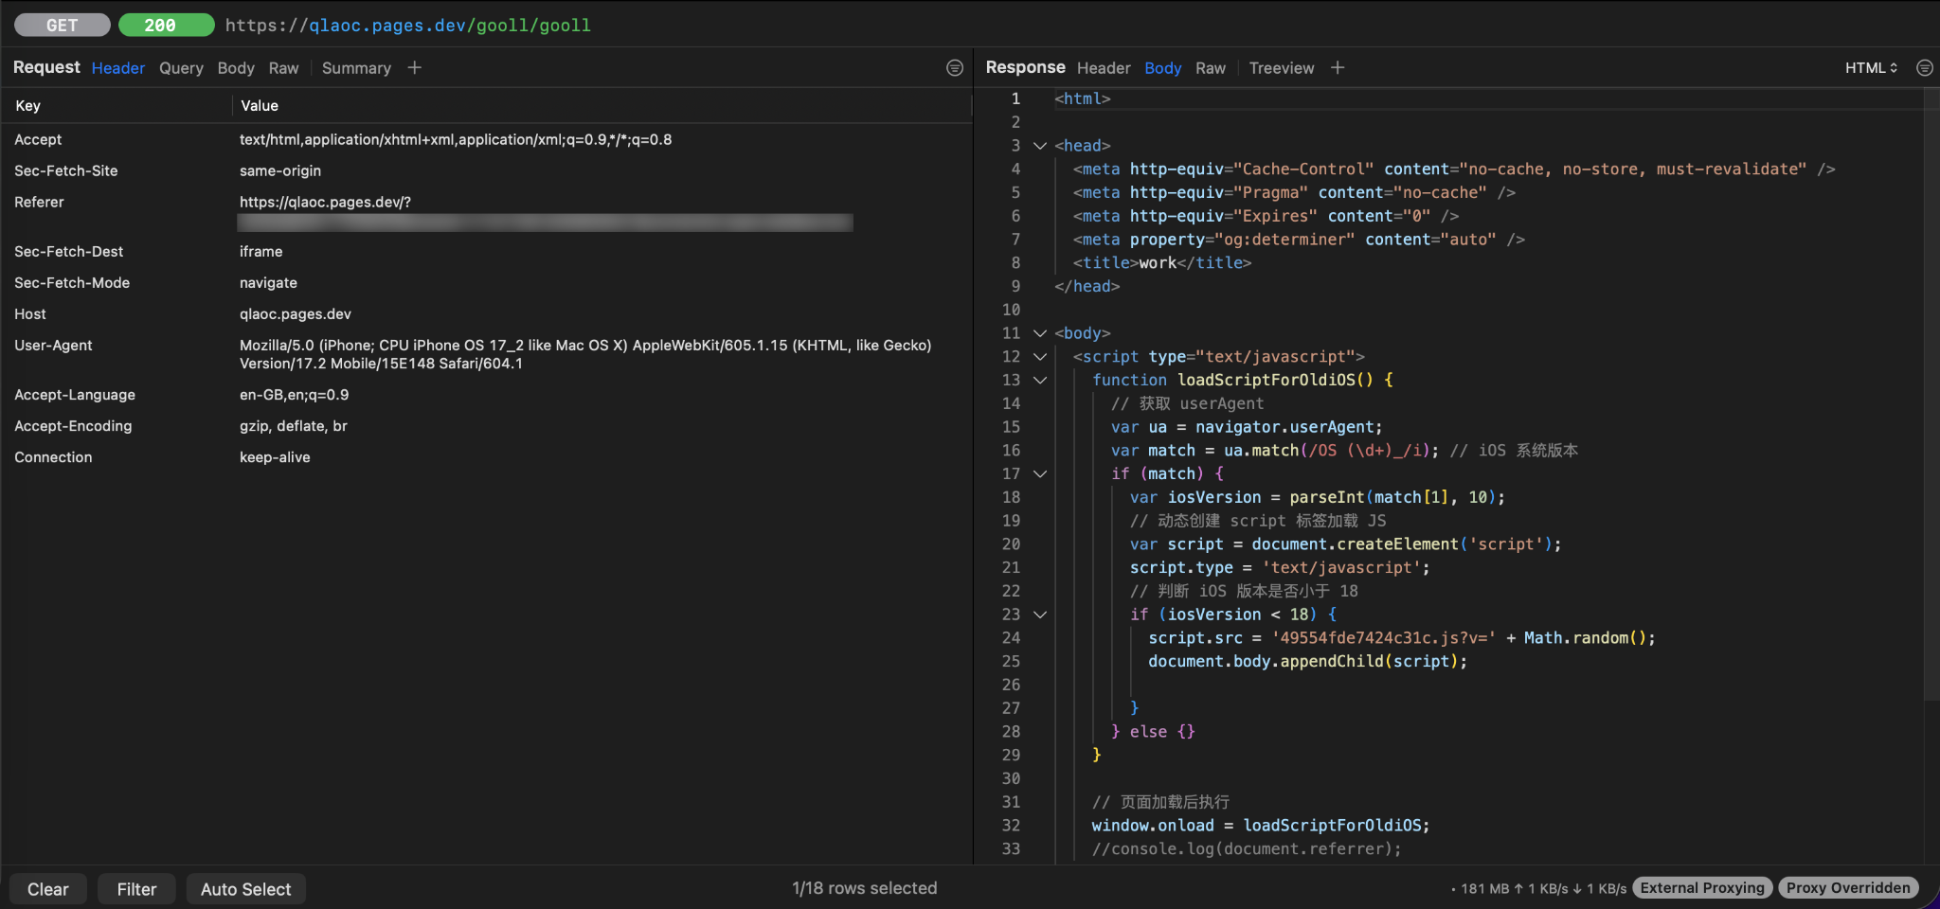This screenshot has width=1940, height=909.
Task: Switch to Request Query tab
Action: (x=181, y=67)
